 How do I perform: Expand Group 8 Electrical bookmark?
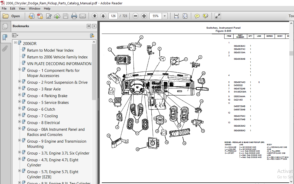[x=19, y=121]
